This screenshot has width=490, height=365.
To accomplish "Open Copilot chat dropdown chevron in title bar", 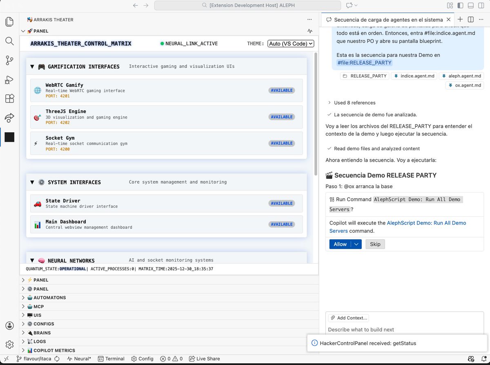I will point(356,5).
